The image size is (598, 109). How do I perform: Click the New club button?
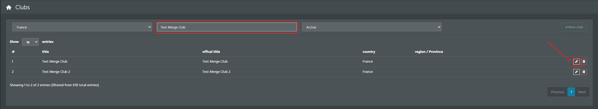click(x=574, y=27)
